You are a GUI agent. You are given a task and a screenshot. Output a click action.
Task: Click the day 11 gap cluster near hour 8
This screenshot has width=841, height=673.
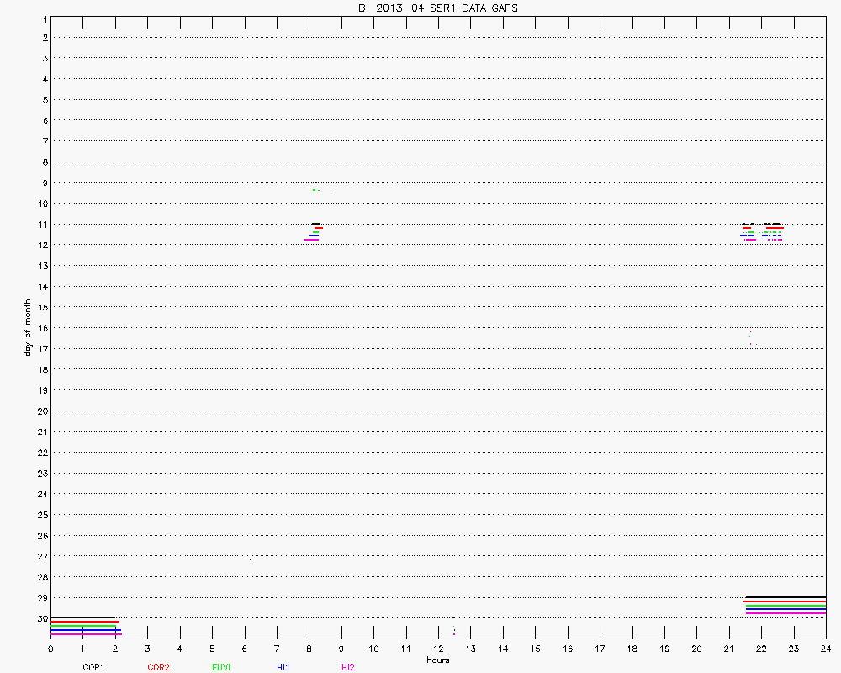pyautogui.click(x=315, y=231)
